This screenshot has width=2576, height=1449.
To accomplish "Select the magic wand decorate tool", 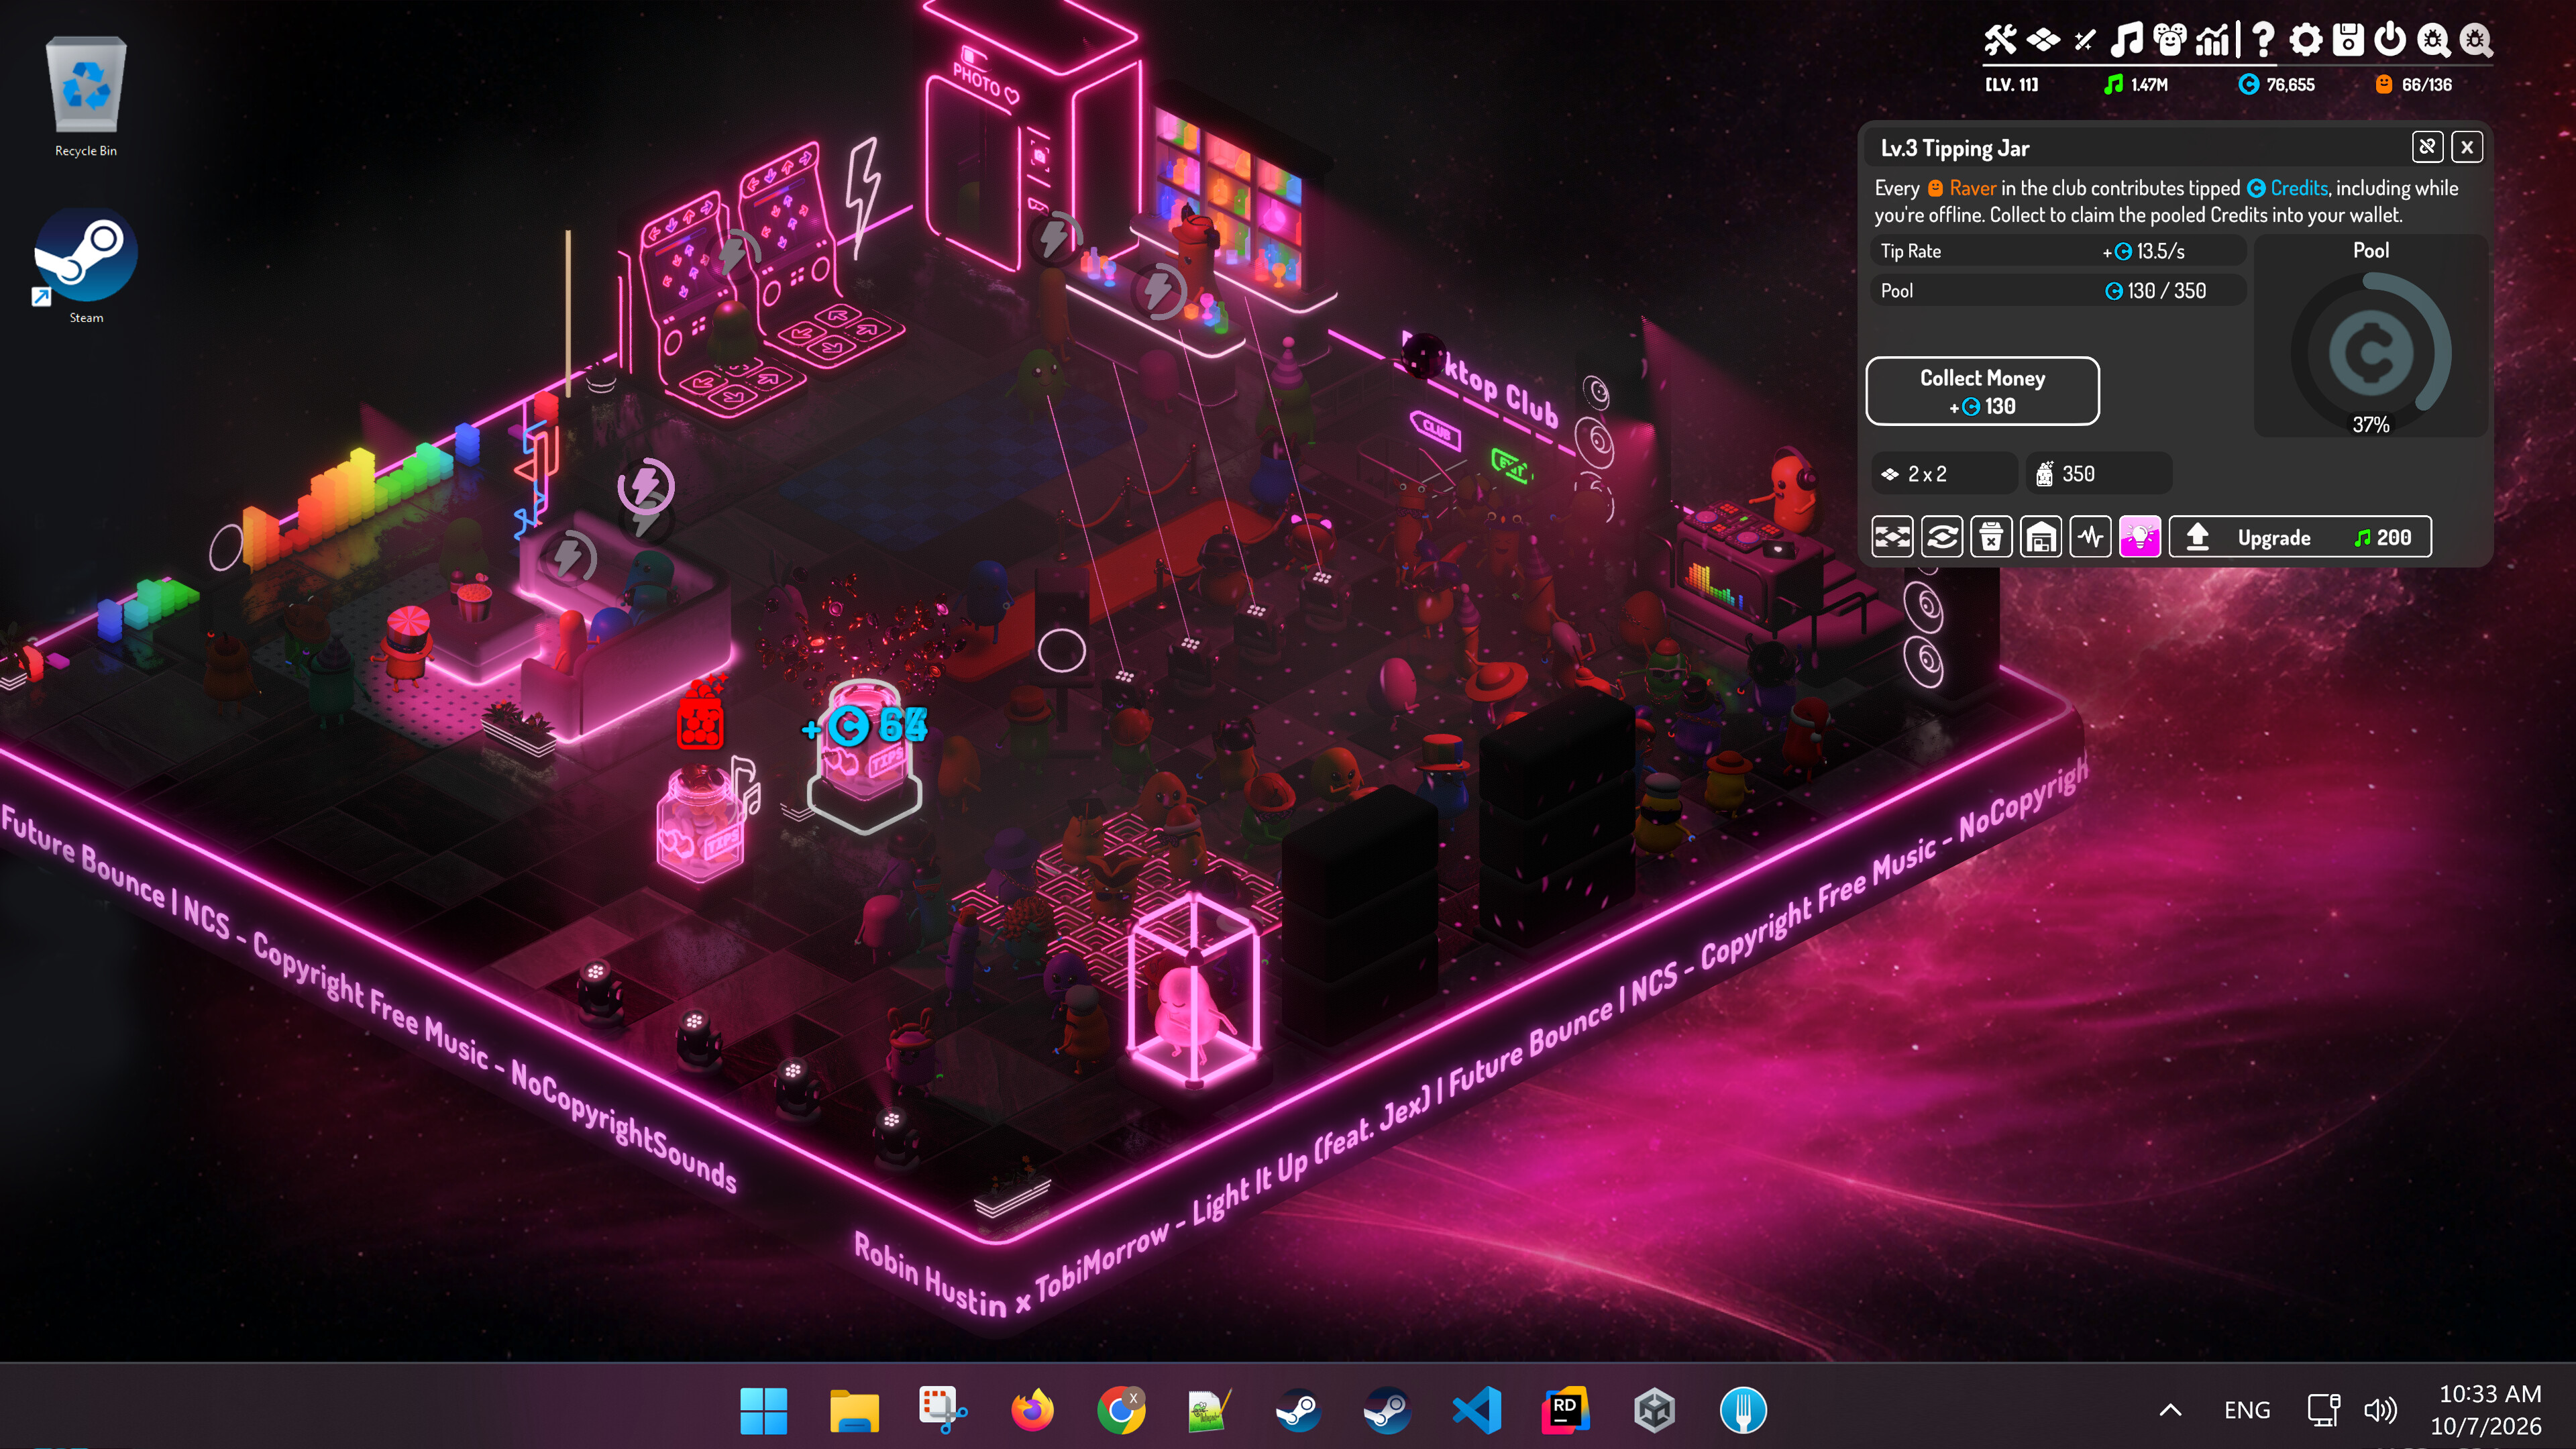I will point(2085,40).
